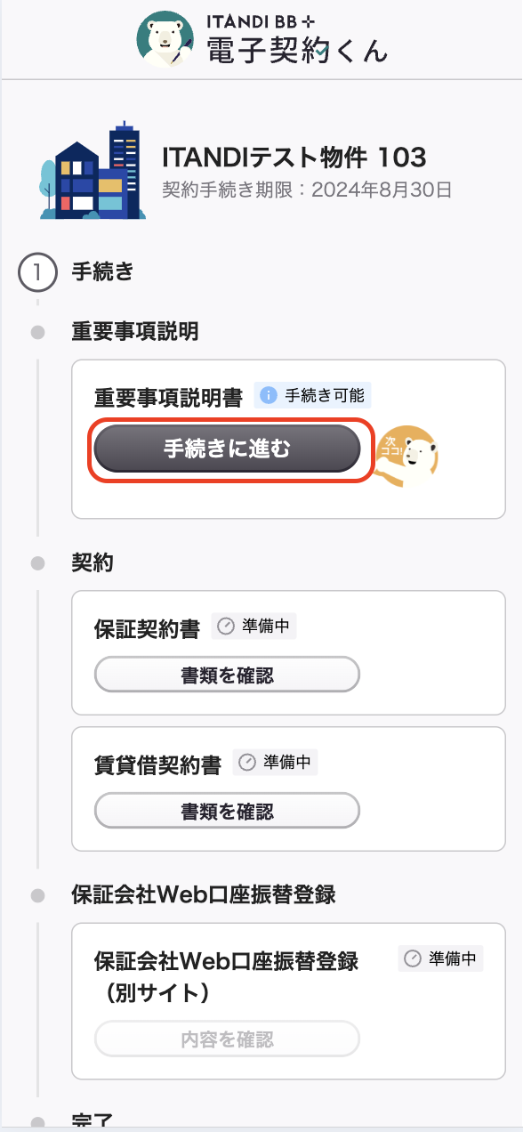Click the 手続きに進む button
Screen dimensions: 523x1132
[x=227, y=449]
